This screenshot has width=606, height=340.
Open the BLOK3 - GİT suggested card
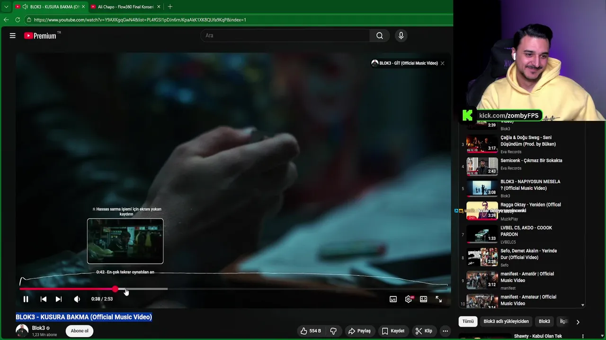coord(404,63)
